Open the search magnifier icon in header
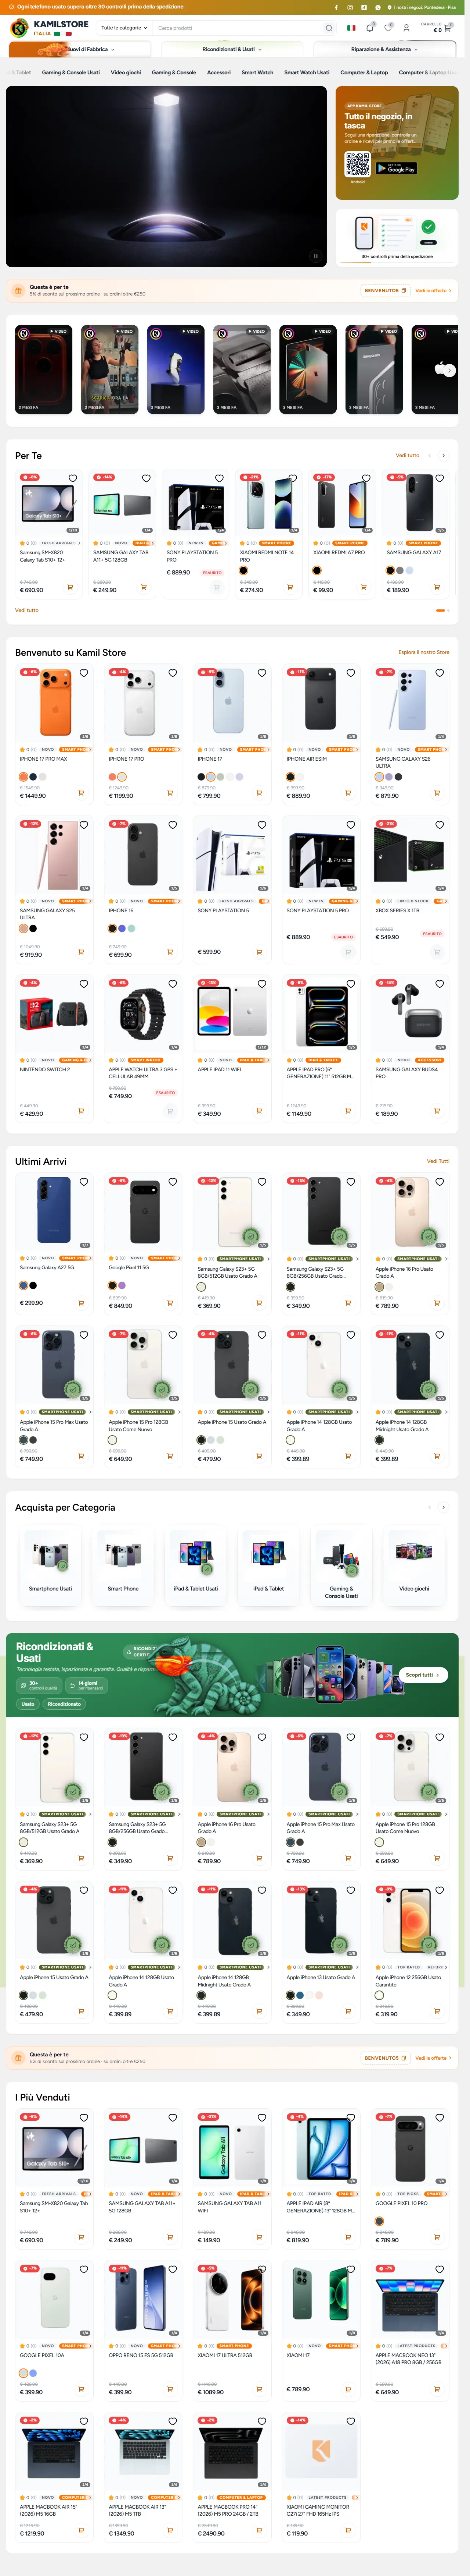Screen dimensions: 470x2576 click(x=329, y=28)
